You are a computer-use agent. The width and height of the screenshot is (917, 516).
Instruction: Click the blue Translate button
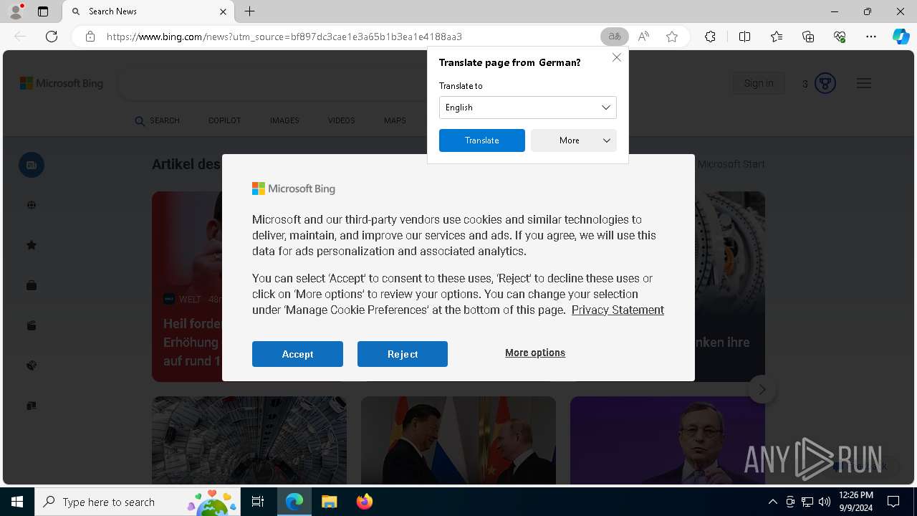pos(481,140)
